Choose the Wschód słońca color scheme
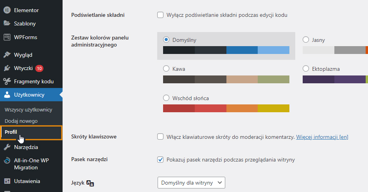This screenshot has width=368, height=192. pyautogui.click(x=166, y=98)
